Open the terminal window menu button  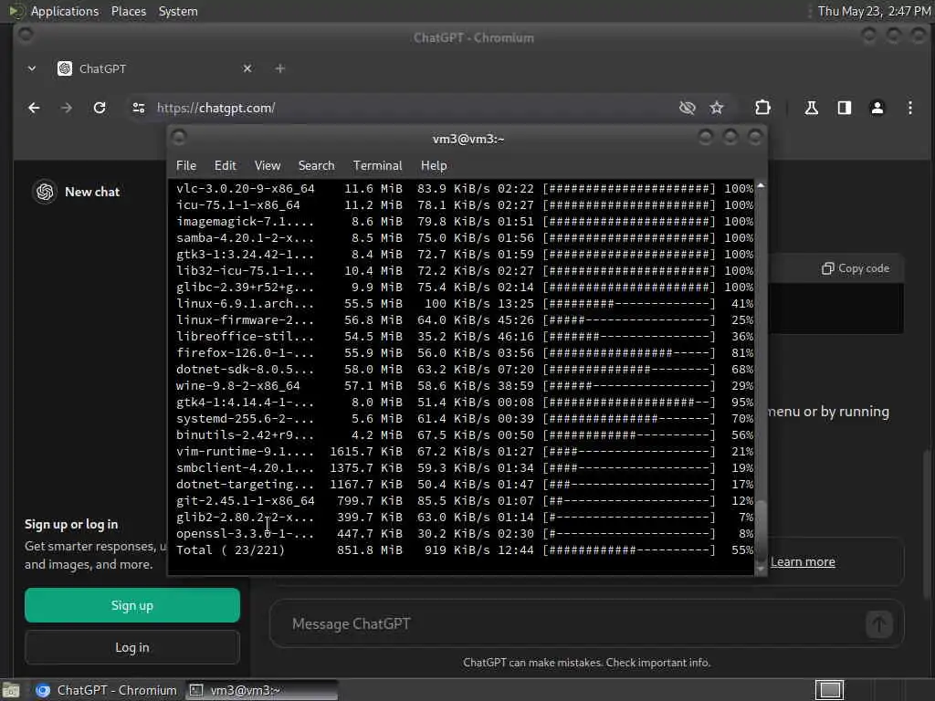pos(179,138)
